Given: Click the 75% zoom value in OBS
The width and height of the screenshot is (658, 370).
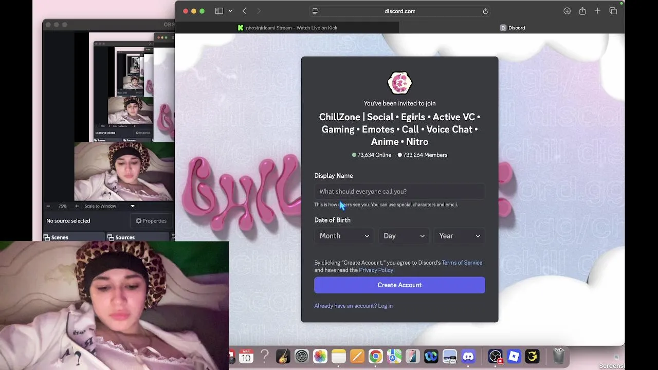Looking at the screenshot, I should (62, 206).
